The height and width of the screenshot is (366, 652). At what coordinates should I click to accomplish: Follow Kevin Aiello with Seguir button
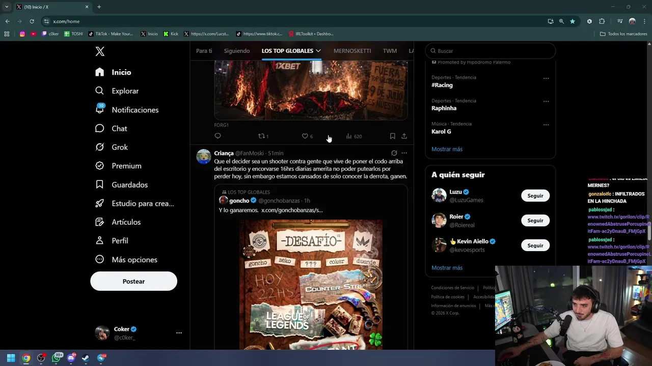coord(535,246)
